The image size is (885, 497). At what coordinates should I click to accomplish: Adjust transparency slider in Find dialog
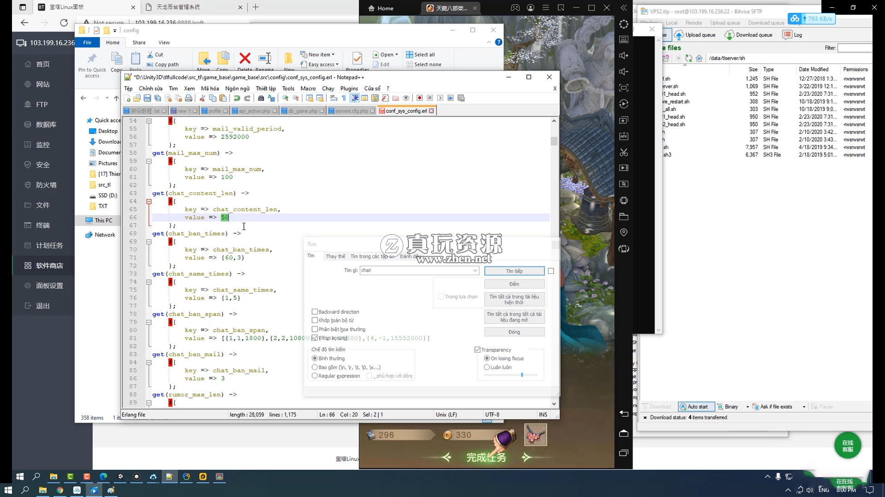[522, 375]
